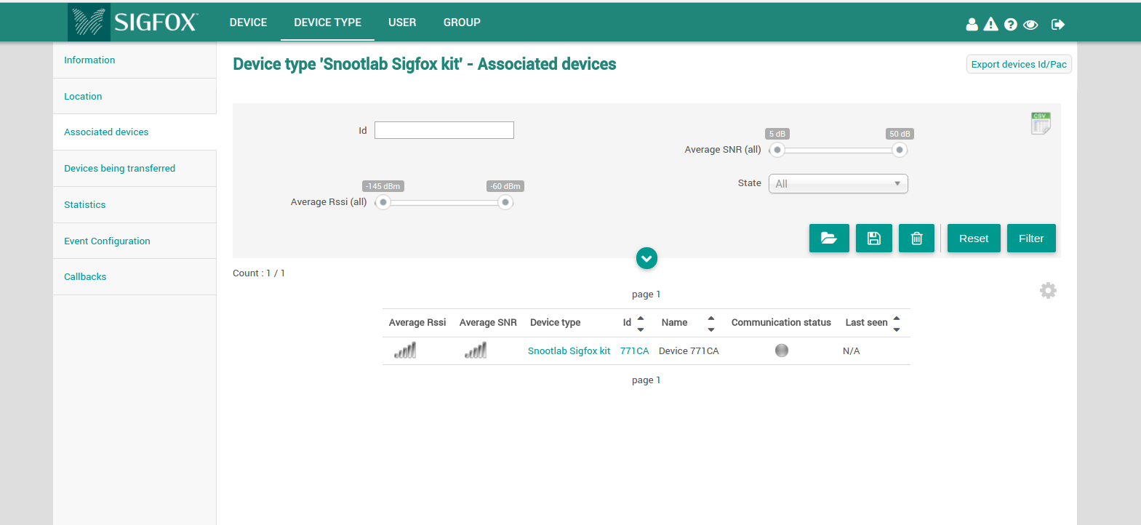This screenshot has height=525, width=1141.
Task: Click the gray communication status indicator
Action: pyautogui.click(x=782, y=350)
